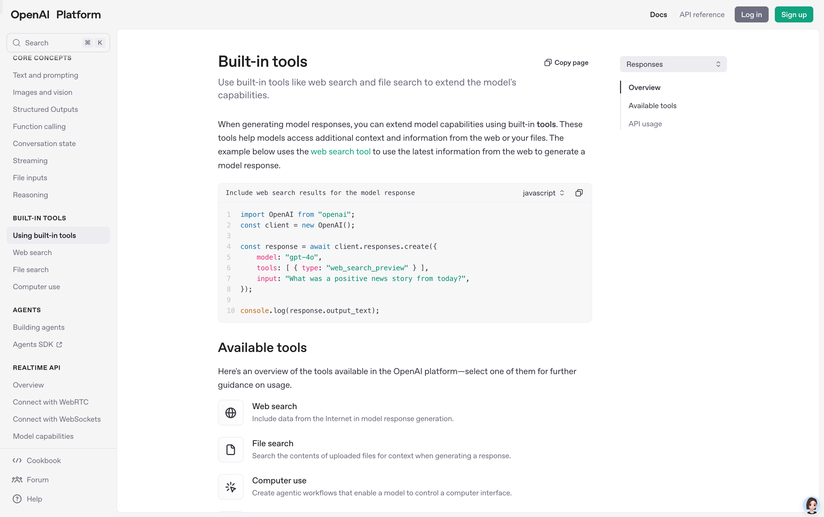Jump to Available tools in outline
Image resolution: width=824 pixels, height=517 pixels.
point(652,105)
